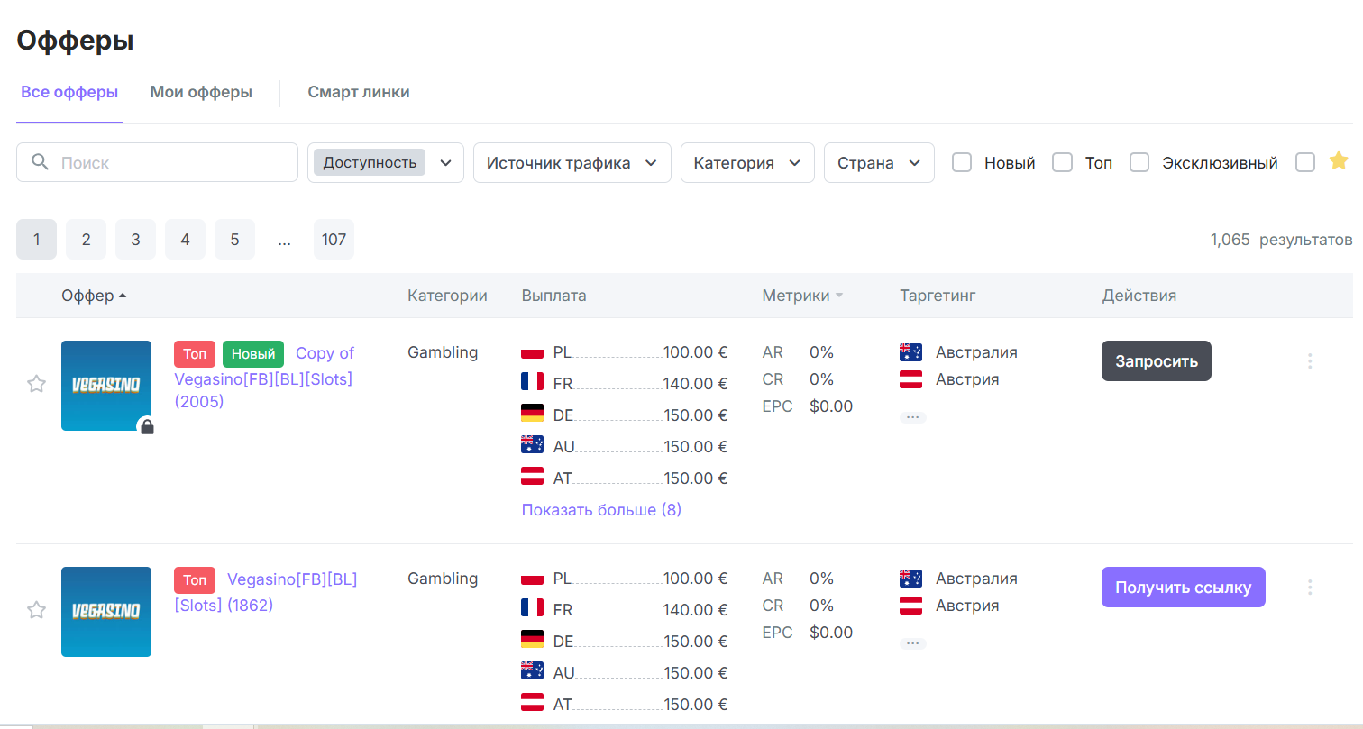Click the lock icon on first Vegasino logo
1363x729 pixels.
148,427
